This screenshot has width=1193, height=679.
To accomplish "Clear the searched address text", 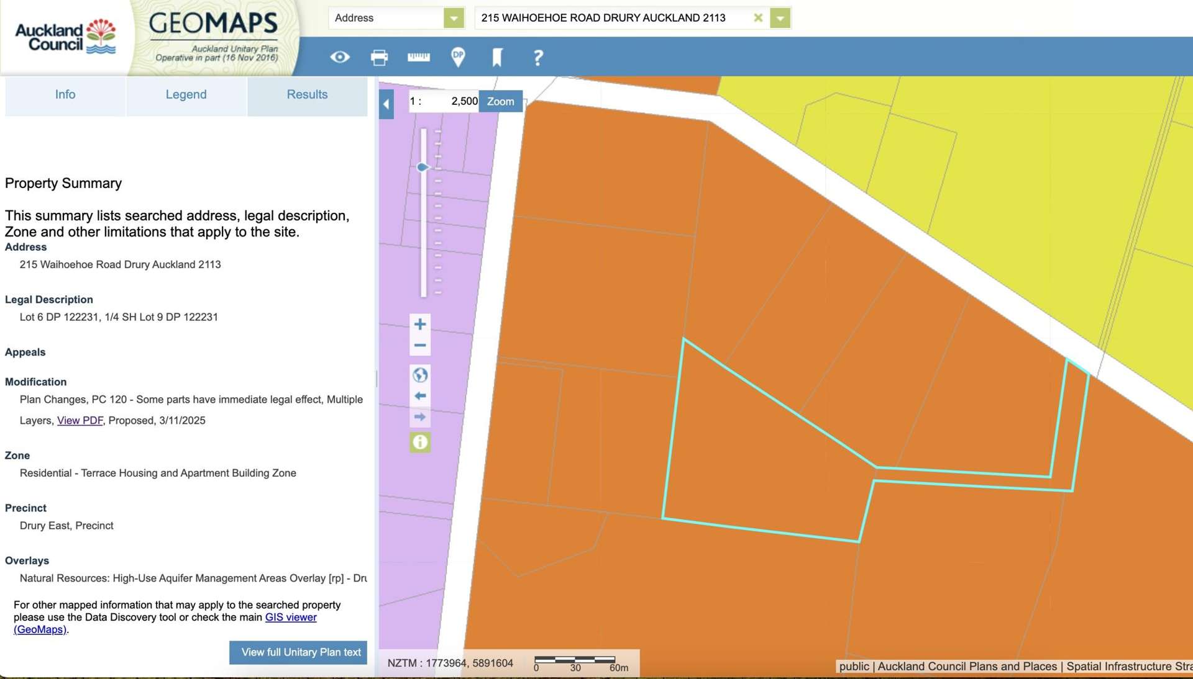I will pyautogui.click(x=757, y=18).
